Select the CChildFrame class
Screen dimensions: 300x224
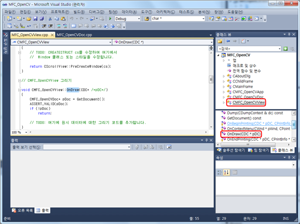click(243, 81)
